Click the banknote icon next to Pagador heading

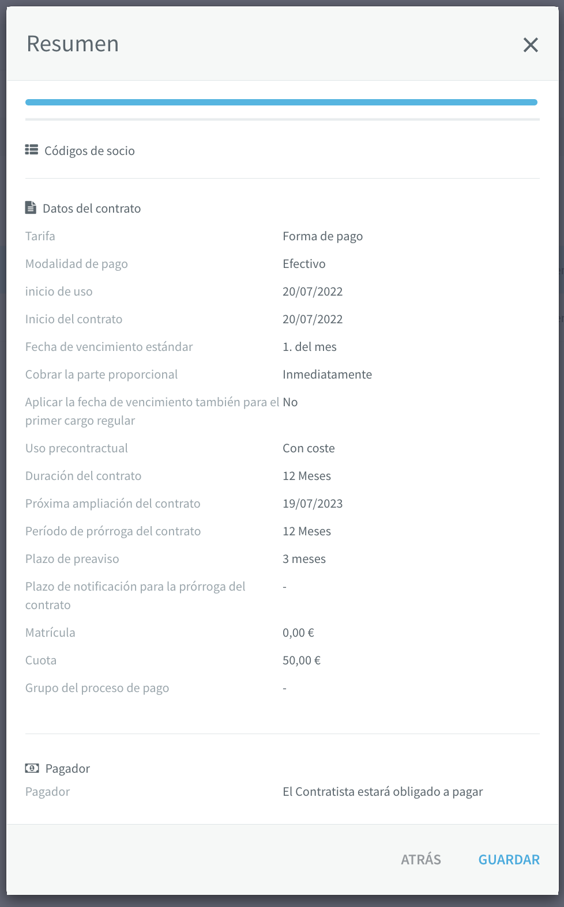tap(32, 768)
